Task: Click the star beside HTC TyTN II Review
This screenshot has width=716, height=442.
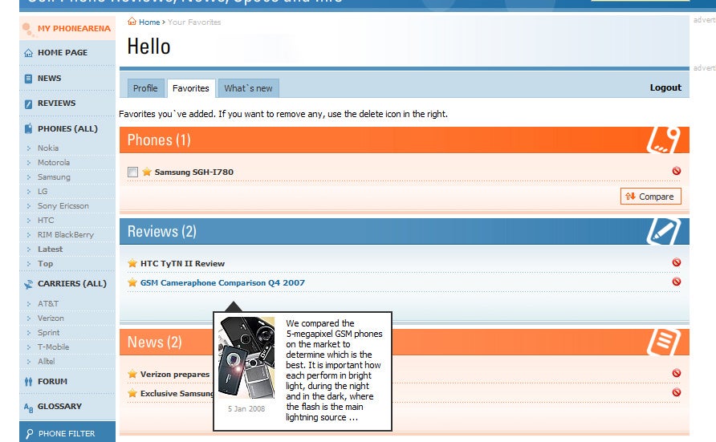Action: click(x=132, y=263)
